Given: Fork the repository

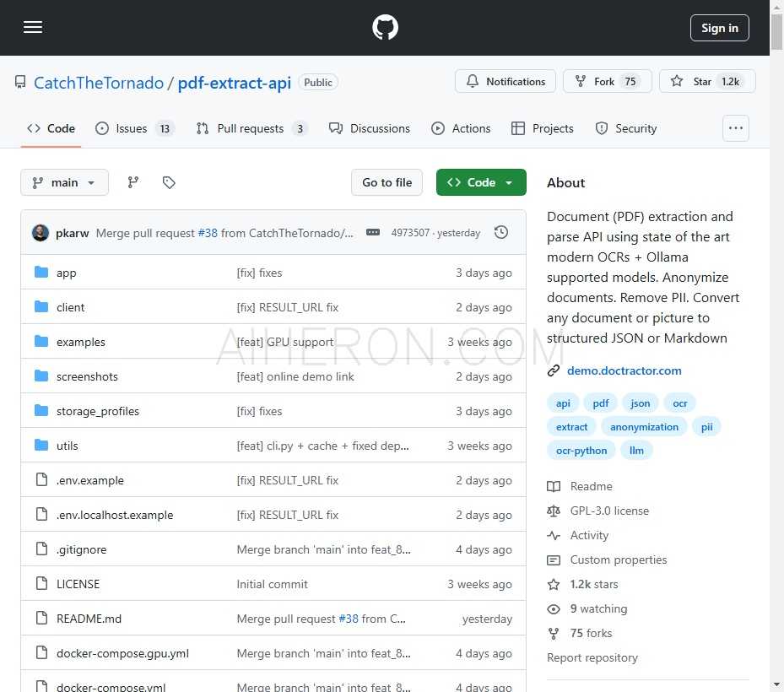Looking at the screenshot, I should coord(608,81).
